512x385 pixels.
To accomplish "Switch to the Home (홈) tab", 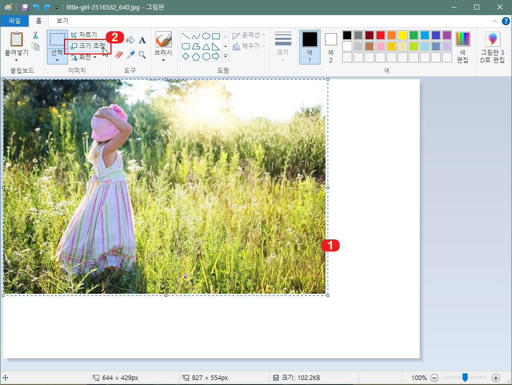I will (38, 21).
